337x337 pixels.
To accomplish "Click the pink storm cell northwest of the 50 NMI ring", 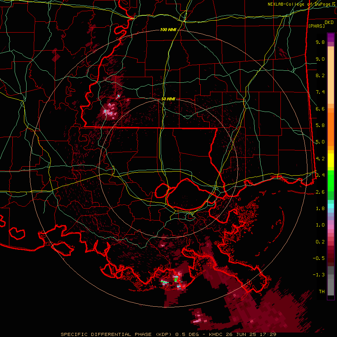I will point(110,111).
